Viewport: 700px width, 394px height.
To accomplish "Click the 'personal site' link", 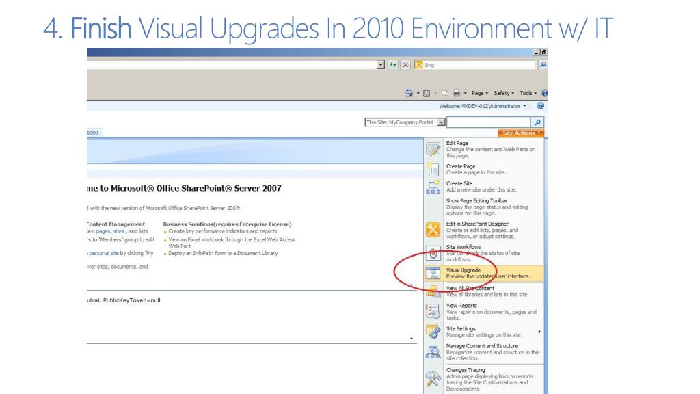I will coord(104,253).
